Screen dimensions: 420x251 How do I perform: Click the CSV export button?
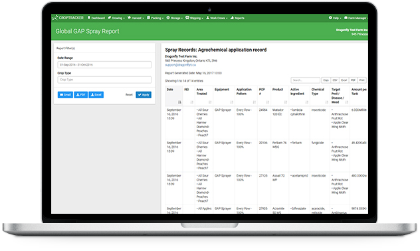(x=335, y=80)
